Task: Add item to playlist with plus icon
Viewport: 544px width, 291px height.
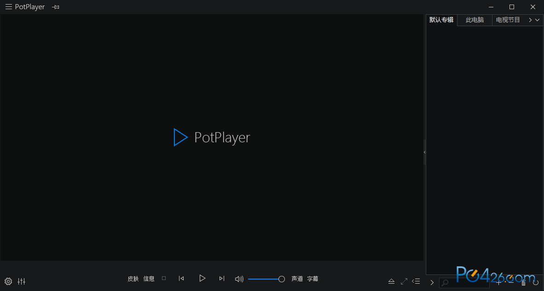Action: click(x=498, y=283)
